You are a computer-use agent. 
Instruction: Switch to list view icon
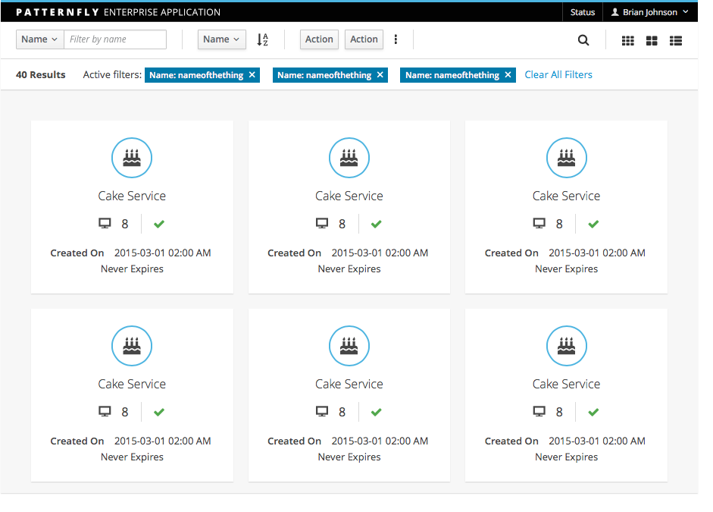676,41
